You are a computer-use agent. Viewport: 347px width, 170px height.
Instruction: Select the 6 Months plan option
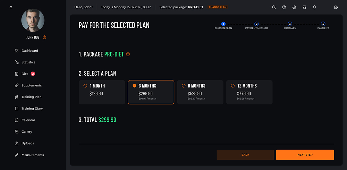[x=200, y=92]
